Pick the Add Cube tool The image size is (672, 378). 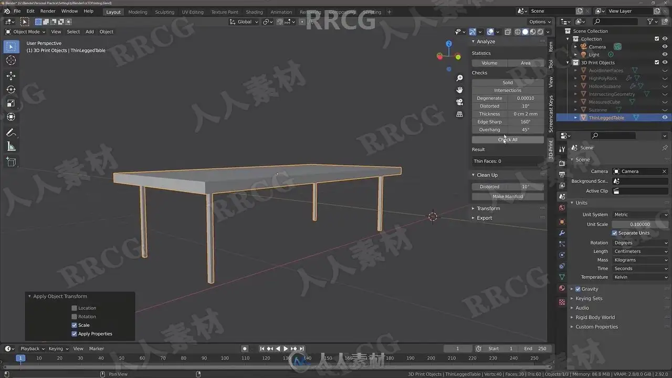click(11, 162)
